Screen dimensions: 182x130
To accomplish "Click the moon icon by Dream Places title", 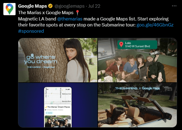I will coord(46,107).
